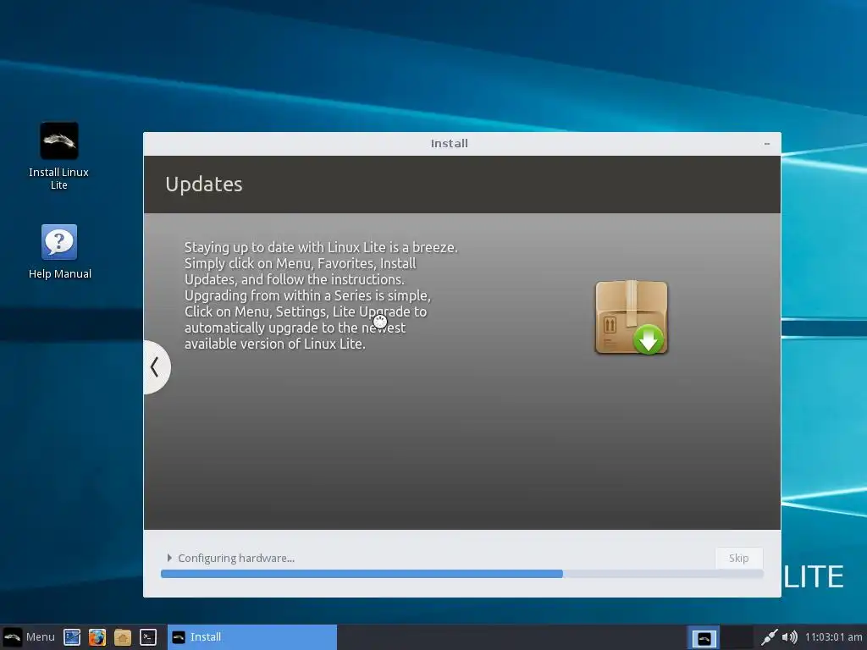This screenshot has height=650, width=867.
Task: Click the Linux Lite logo in taskbar Menu
Action: 12,636
